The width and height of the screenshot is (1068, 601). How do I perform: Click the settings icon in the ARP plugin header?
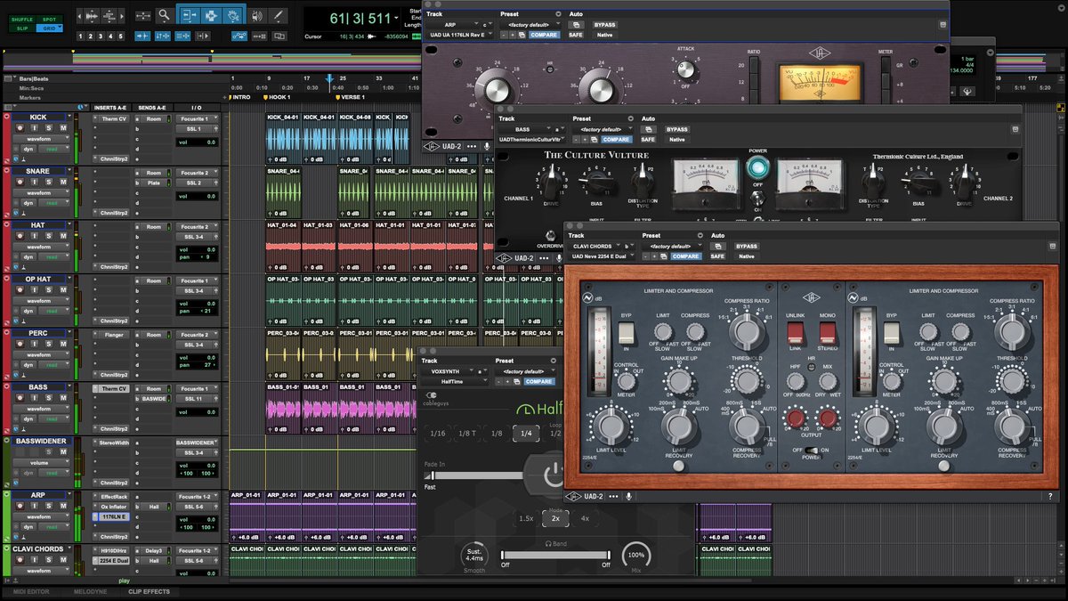(x=558, y=14)
